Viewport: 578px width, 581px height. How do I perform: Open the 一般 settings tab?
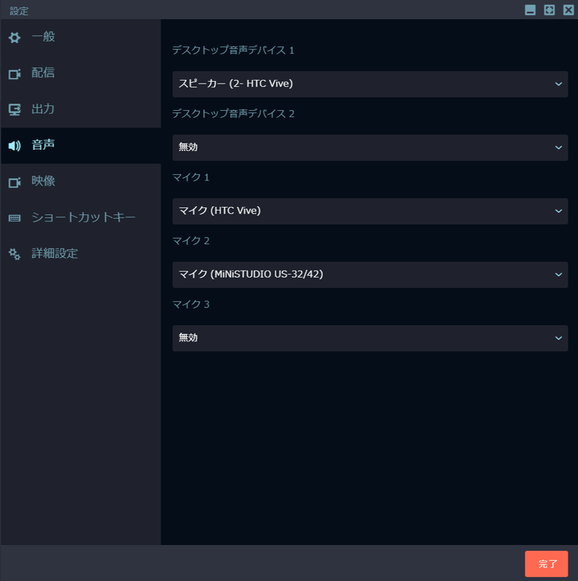[80, 37]
